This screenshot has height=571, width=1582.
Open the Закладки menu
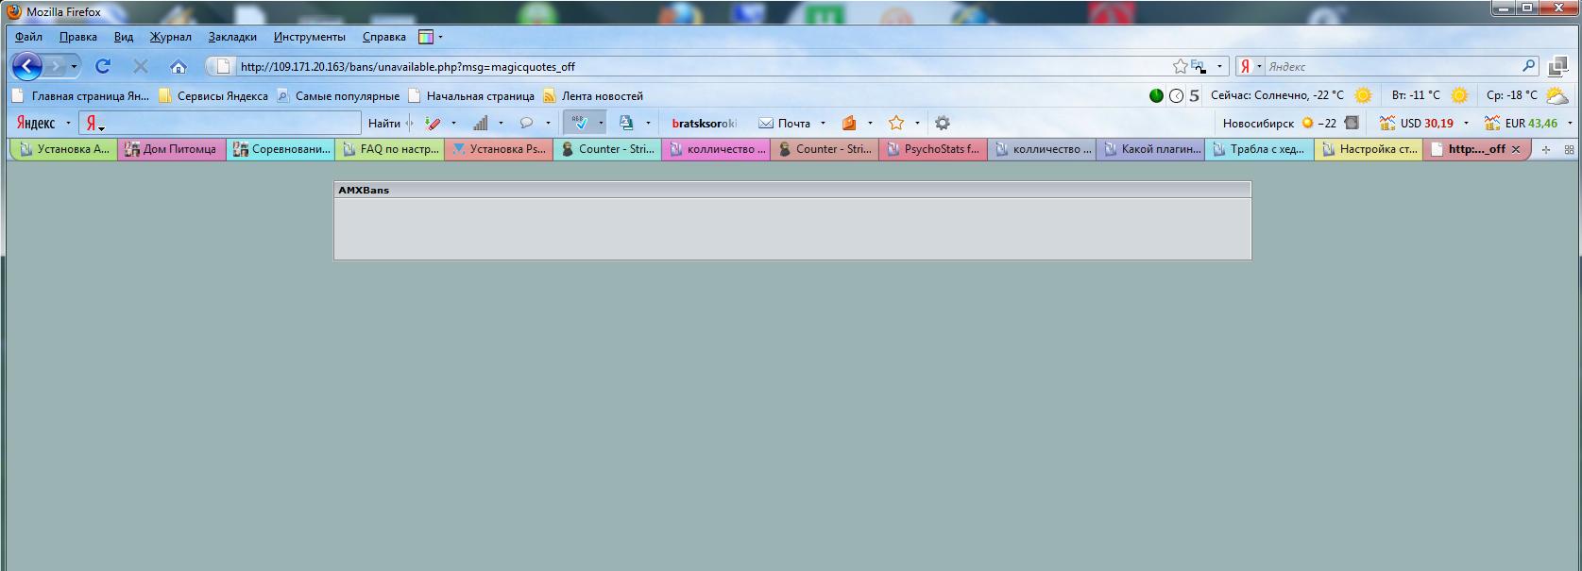232,37
